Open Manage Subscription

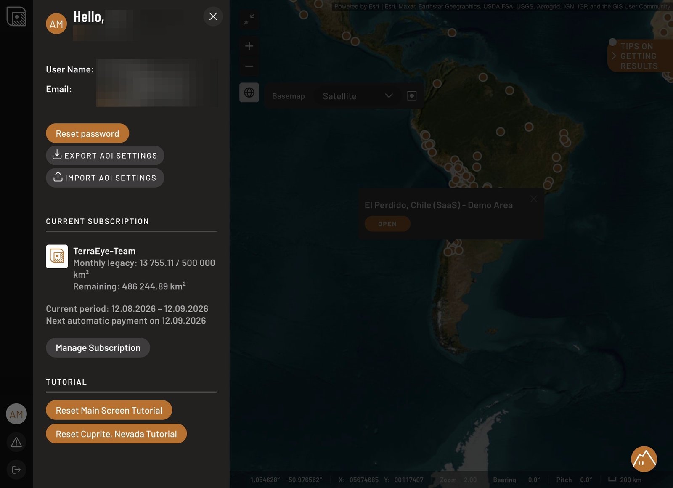[x=98, y=348]
